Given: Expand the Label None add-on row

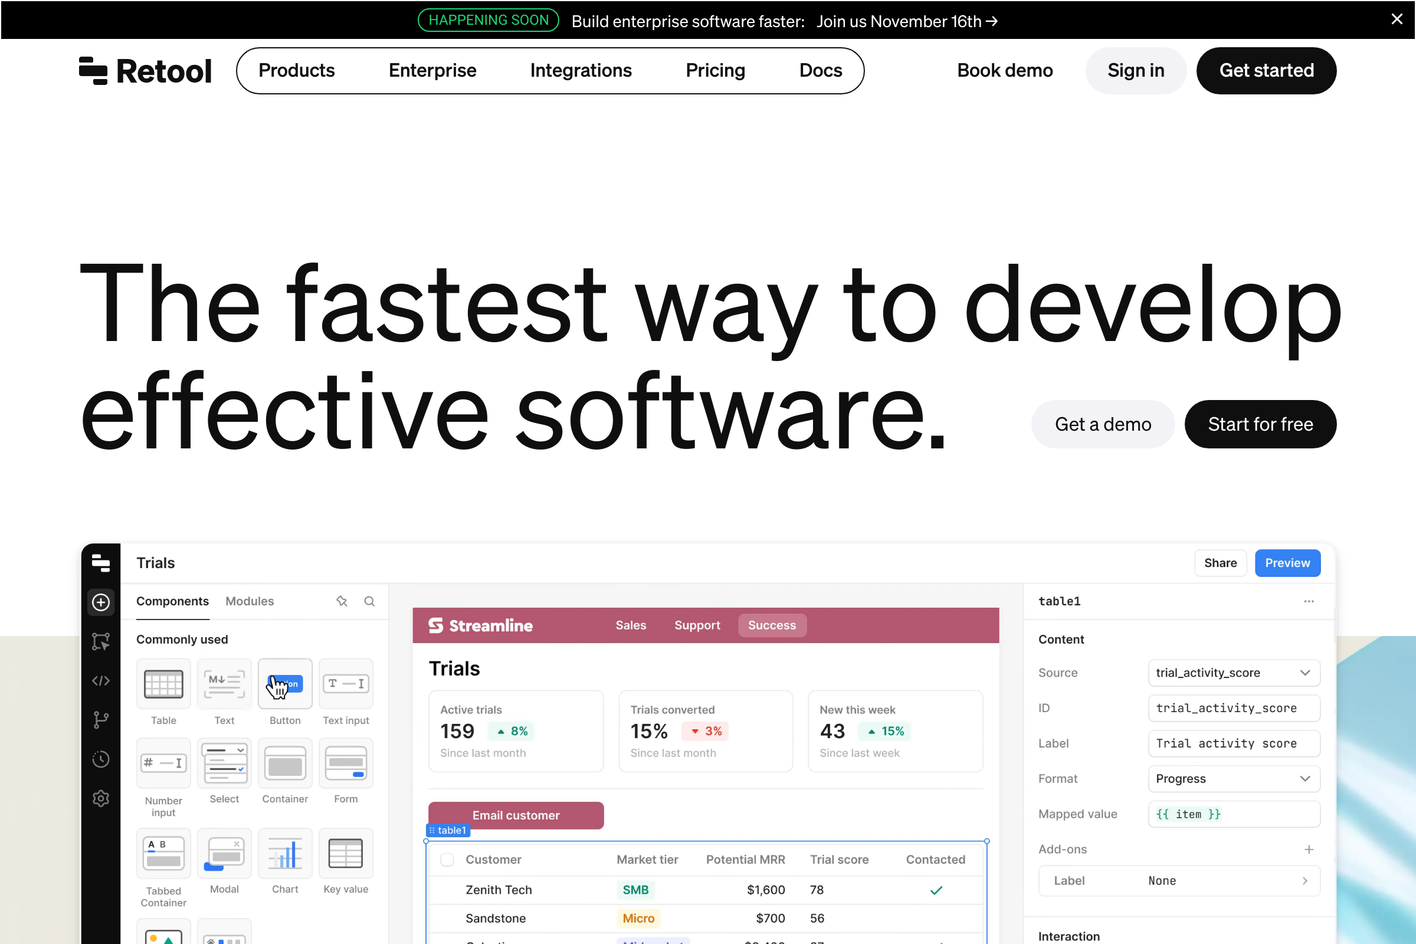Looking at the screenshot, I should [1179, 881].
